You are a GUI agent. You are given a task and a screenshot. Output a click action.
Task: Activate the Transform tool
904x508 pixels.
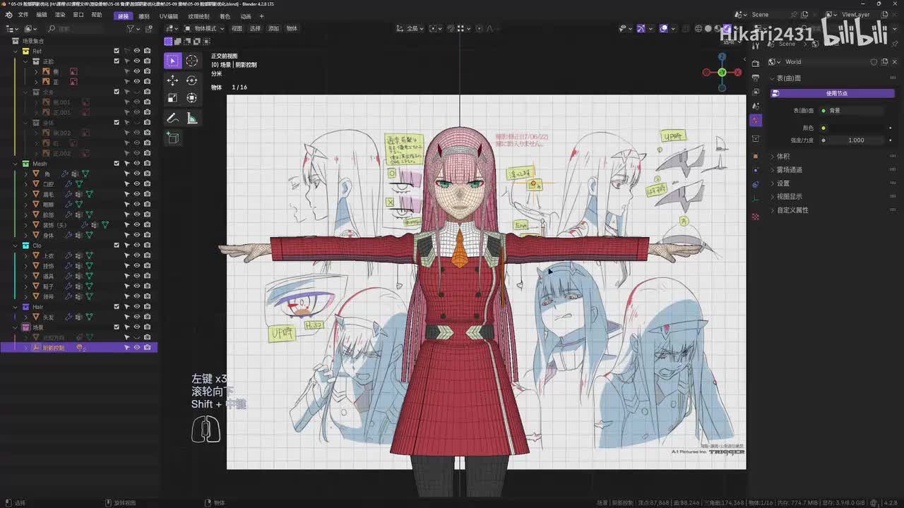pyautogui.click(x=191, y=98)
